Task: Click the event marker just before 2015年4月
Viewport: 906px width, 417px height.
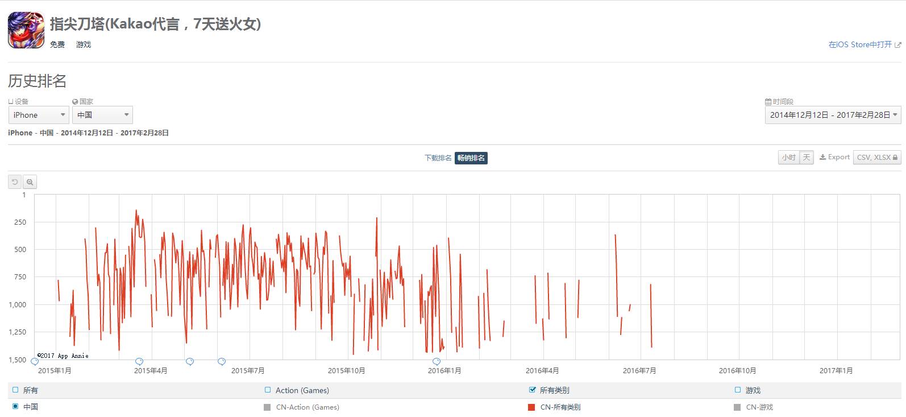Action: (x=139, y=362)
